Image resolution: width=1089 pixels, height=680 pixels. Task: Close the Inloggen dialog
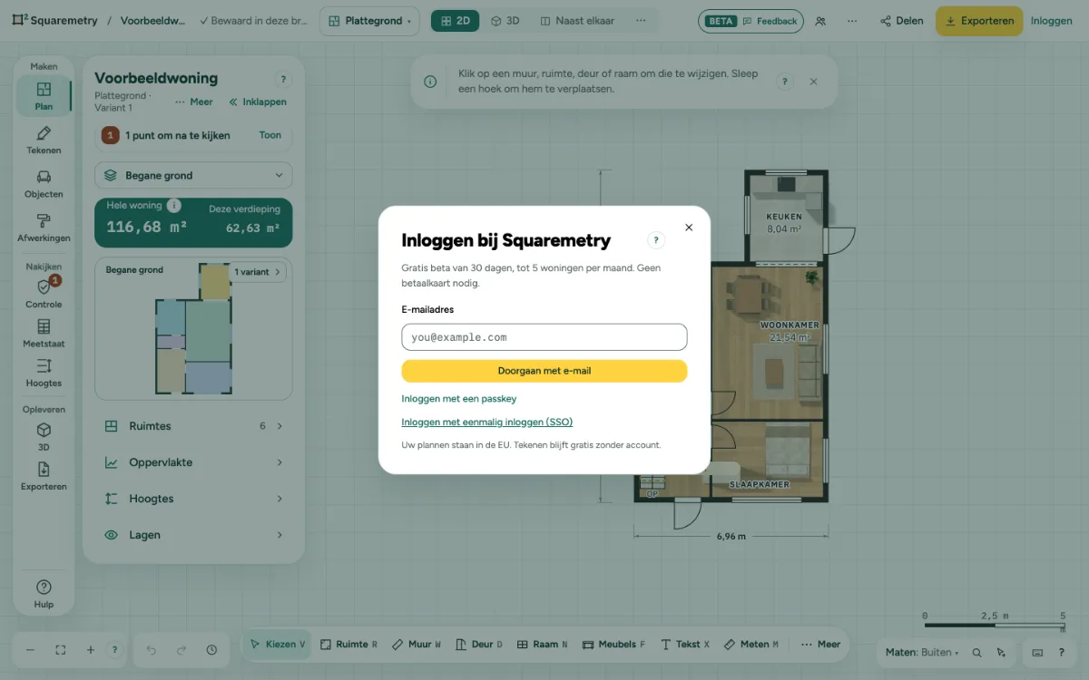click(x=689, y=228)
